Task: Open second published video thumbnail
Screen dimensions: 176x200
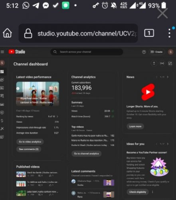Action: pos(21,184)
